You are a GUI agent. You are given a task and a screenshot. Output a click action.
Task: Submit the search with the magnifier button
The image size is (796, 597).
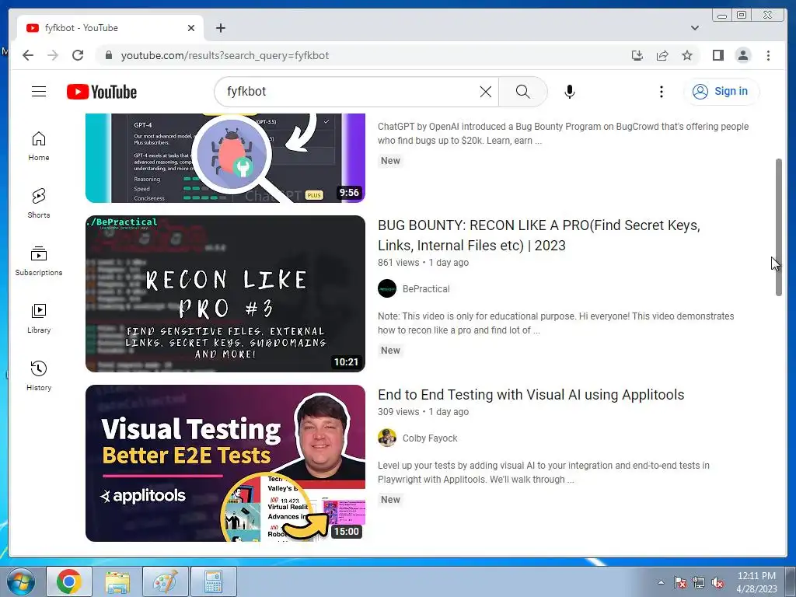[523, 92]
